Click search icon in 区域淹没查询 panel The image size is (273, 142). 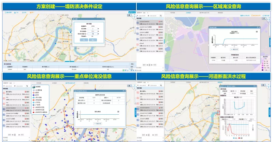[x=161, y=16]
